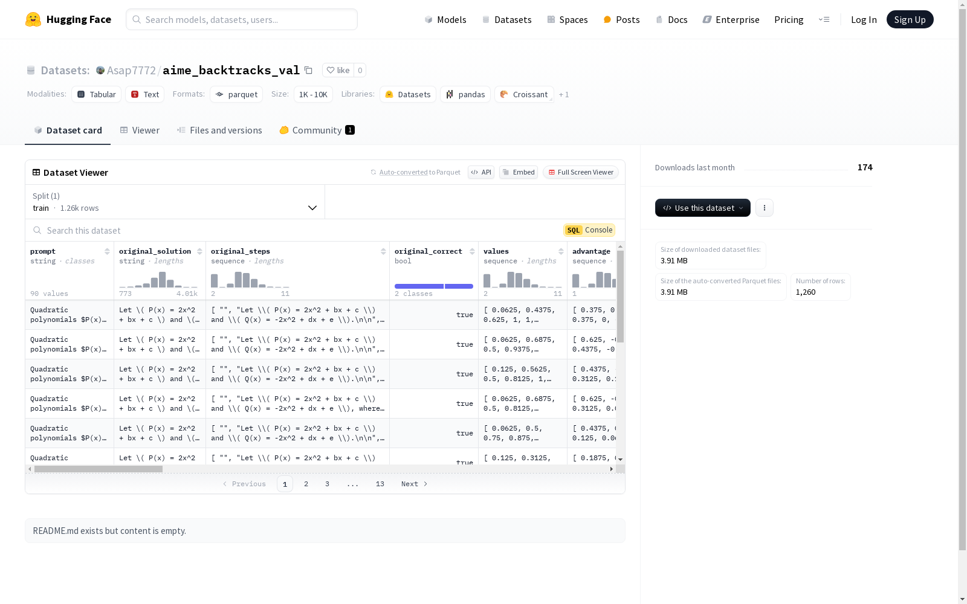Viewport: 967px width, 604px height.
Task: Sort the prompt column using its arrows
Action: click(x=107, y=251)
